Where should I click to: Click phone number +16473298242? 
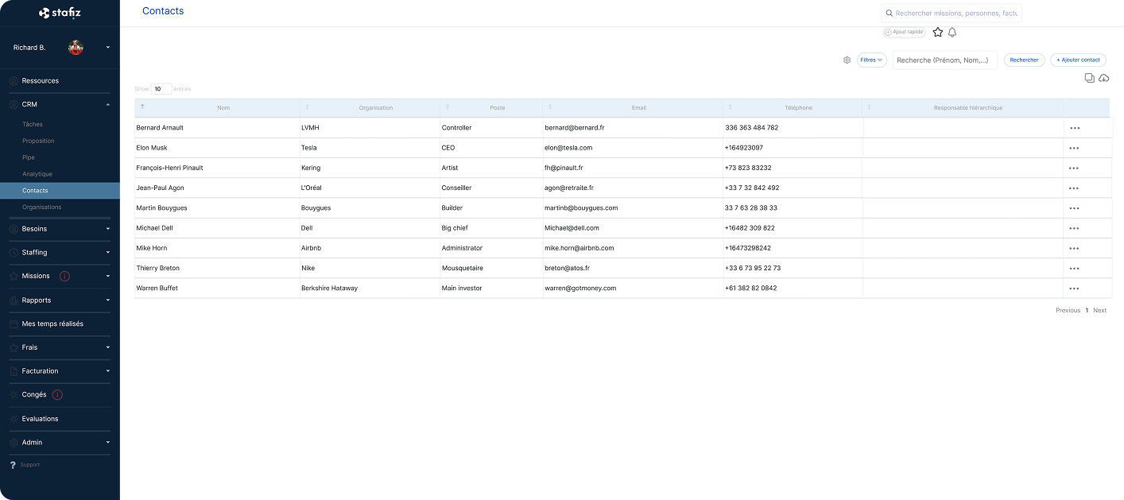747,248
